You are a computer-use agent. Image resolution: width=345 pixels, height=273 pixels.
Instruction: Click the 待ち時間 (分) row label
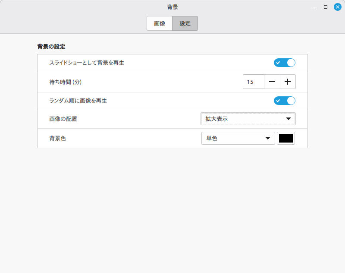click(x=66, y=82)
